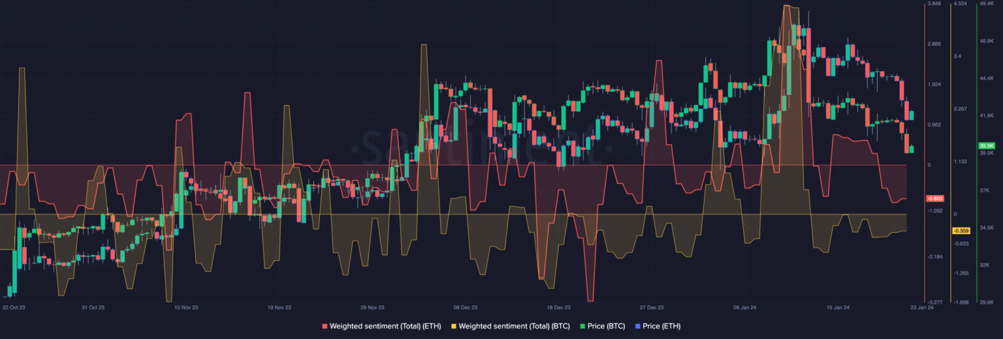Click the 29 Nov 23 date label
Image resolution: width=1003 pixels, height=339 pixels.
(372, 307)
